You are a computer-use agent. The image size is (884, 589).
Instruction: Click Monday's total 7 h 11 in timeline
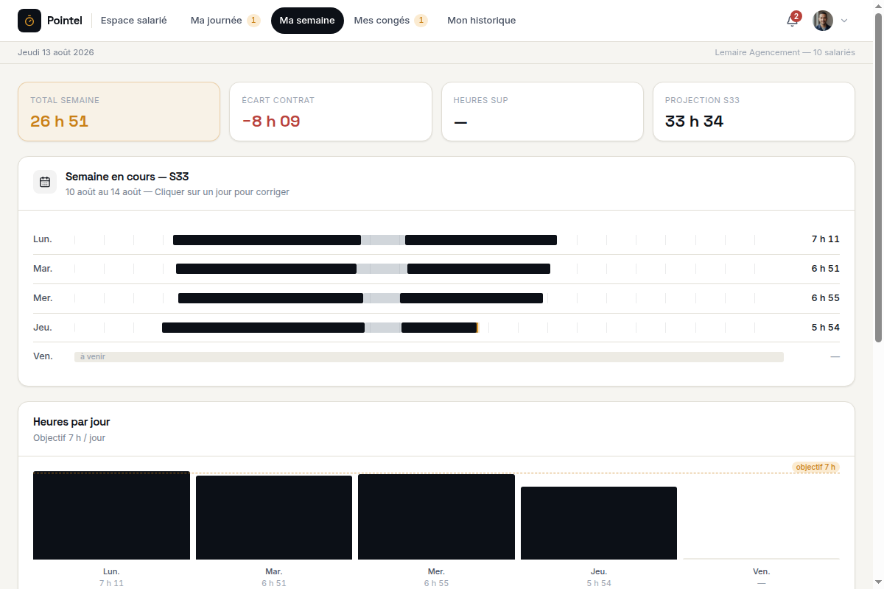click(826, 239)
